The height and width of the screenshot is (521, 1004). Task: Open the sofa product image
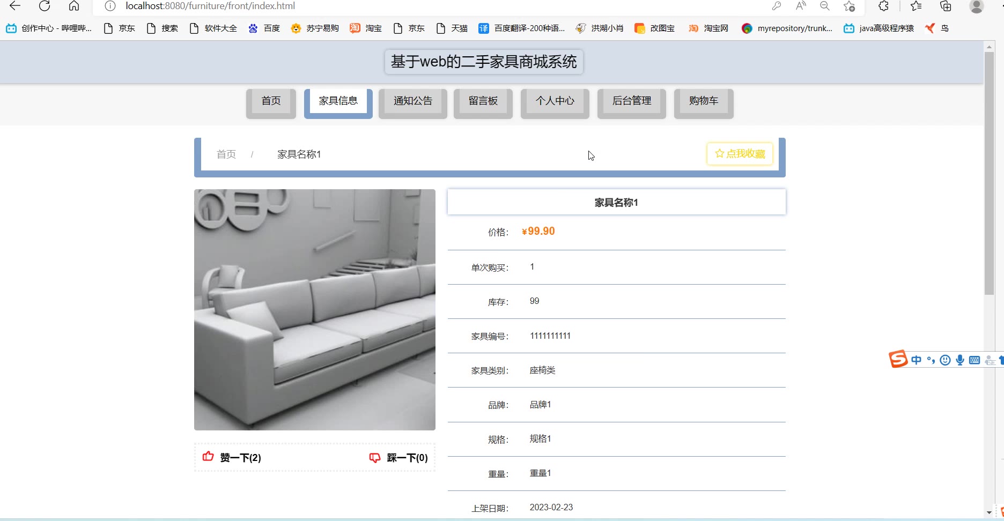pyautogui.click(x=315, y=310)
